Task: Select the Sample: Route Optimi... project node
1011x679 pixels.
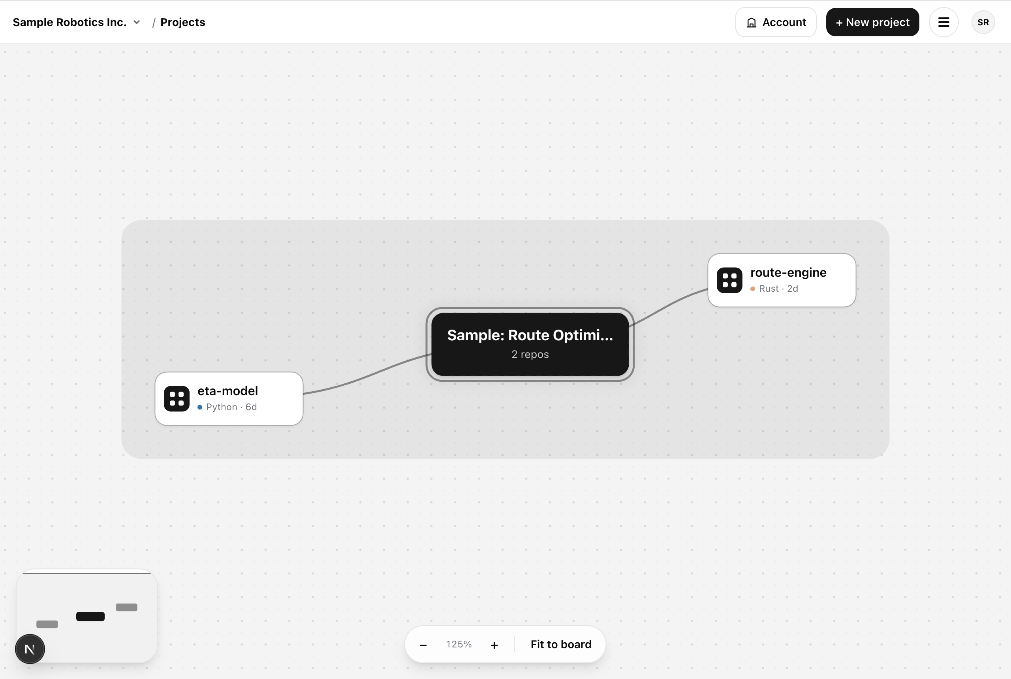Action: (x=530, y=344)
